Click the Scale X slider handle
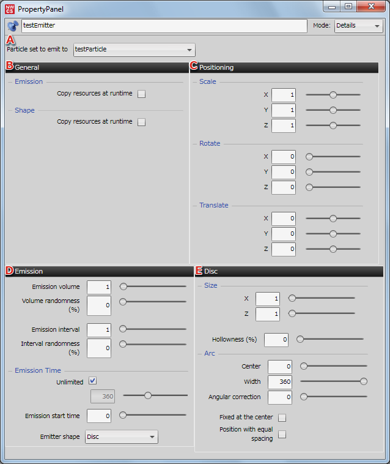390x464 pixels. (333, 95)
